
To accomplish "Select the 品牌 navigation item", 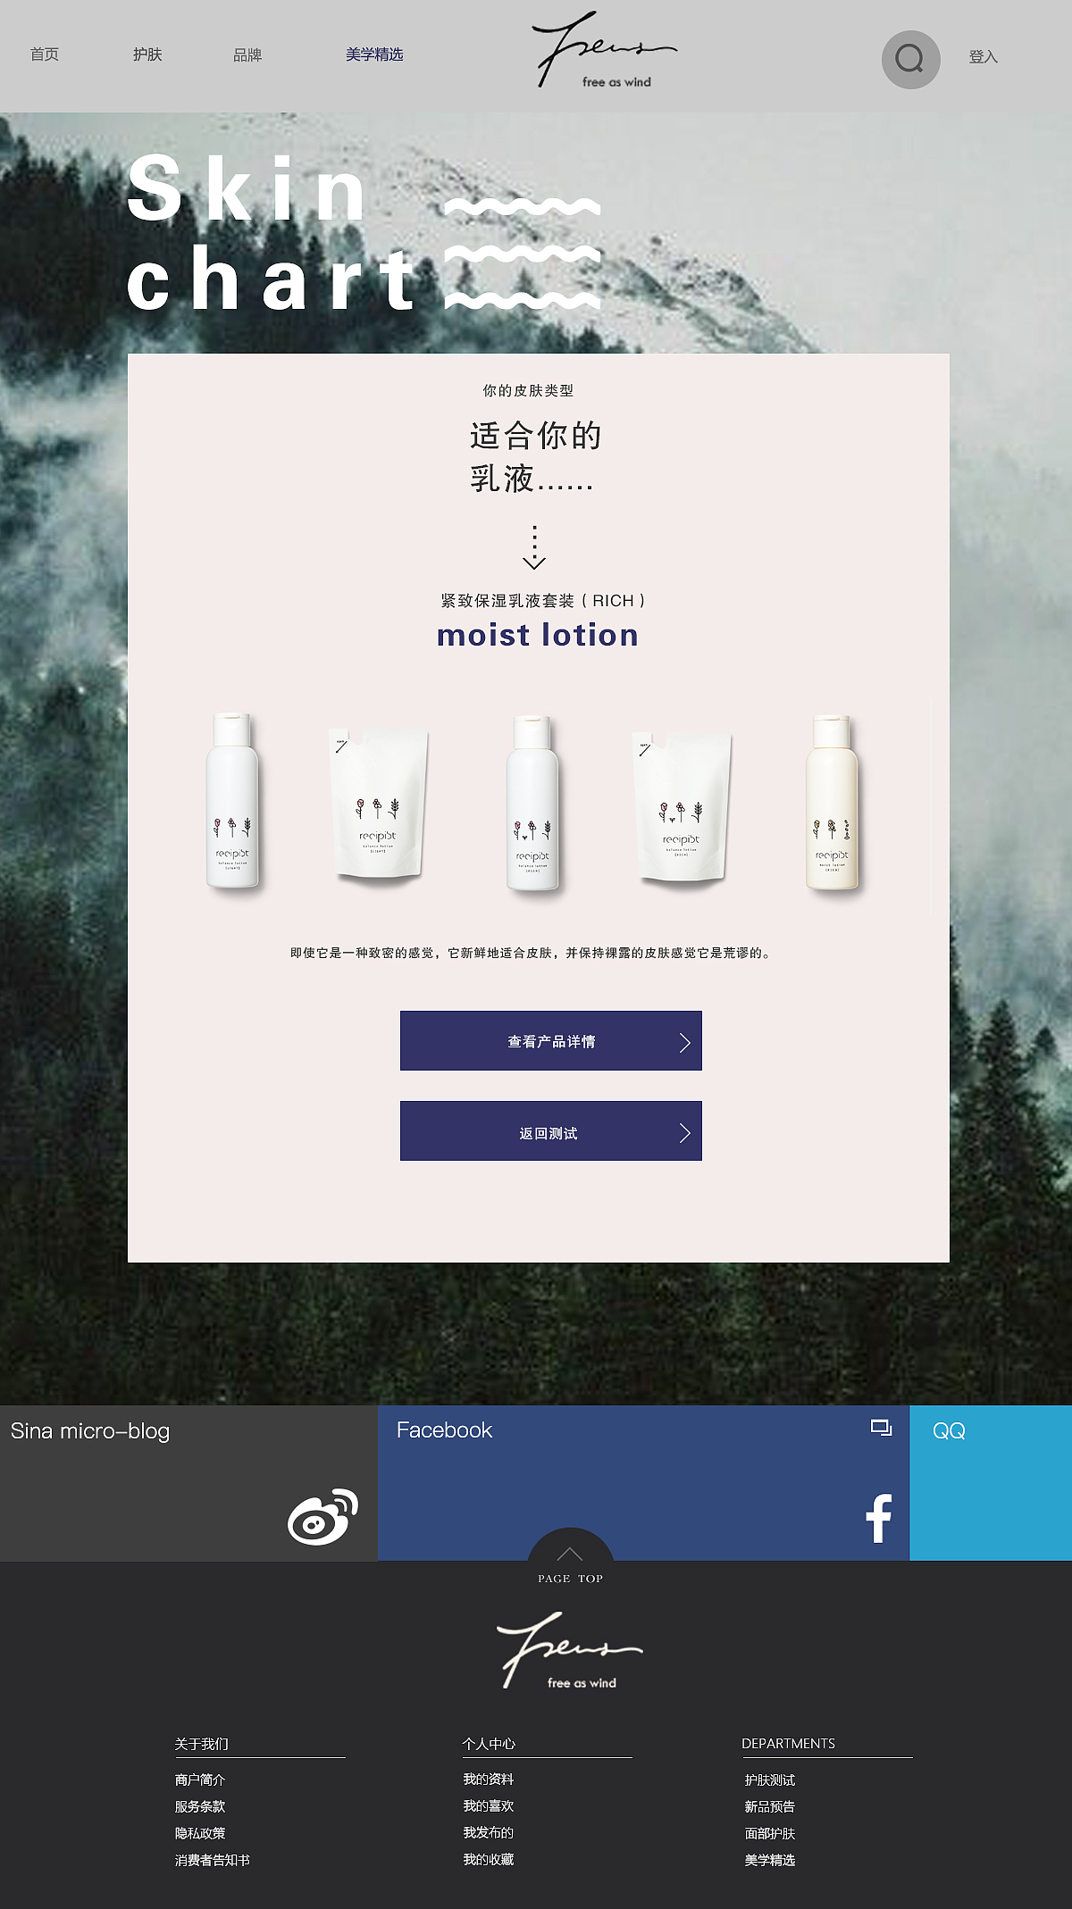I will click(x=247, y=55).
